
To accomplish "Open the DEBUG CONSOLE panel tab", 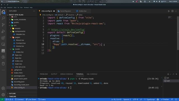I will tap(67, 74).
